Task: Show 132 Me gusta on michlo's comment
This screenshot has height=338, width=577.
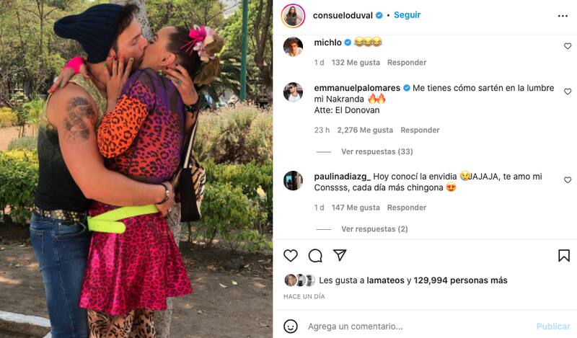Action: pyautogui.click(x=356, y=63)
